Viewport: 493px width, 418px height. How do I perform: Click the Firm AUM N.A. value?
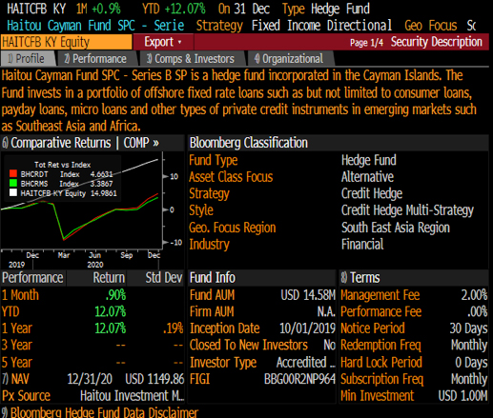click(326, 311)
